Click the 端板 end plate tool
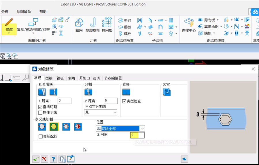Image resolution: width=259 pixels, height=165 pixels. [205, 33]
